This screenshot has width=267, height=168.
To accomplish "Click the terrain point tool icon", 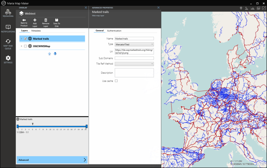I will tap(246, 8).
